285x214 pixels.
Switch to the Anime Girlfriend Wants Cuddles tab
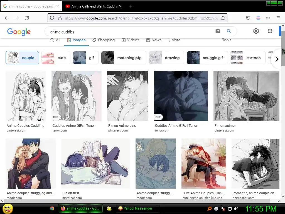94,6
